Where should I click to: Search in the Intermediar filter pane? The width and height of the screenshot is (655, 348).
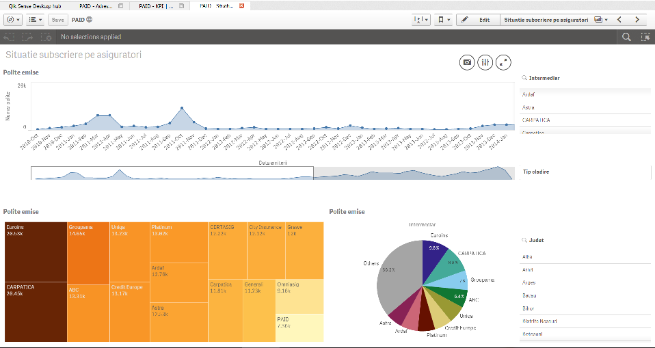coord(524,78)
